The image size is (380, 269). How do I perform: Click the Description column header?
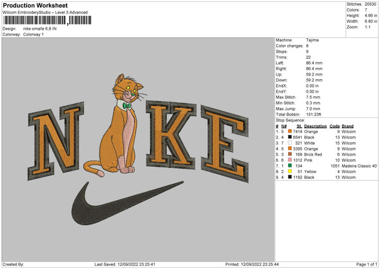coord(315,126)
